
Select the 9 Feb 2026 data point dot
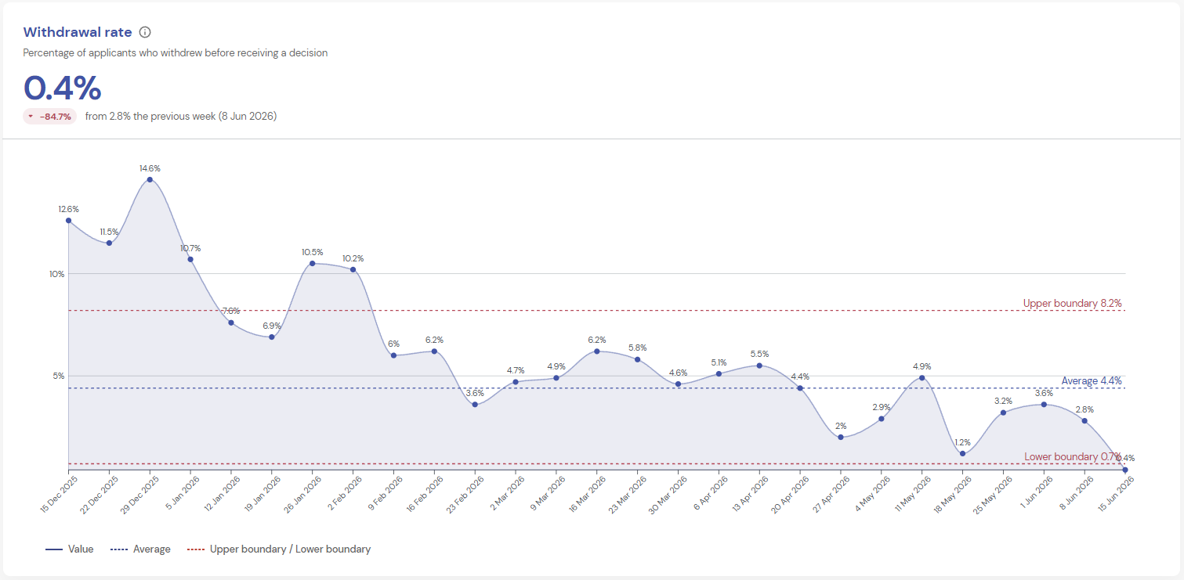(393, 355)
